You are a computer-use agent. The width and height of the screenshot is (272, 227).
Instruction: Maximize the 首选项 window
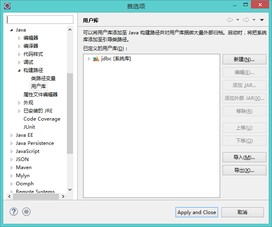[246, 5]
